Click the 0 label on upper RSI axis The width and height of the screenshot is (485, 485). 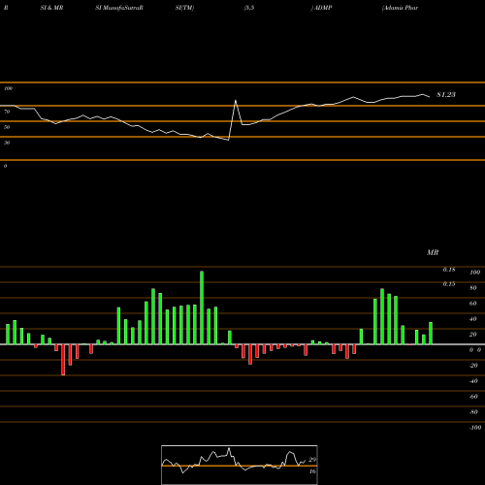coord(5,166)
